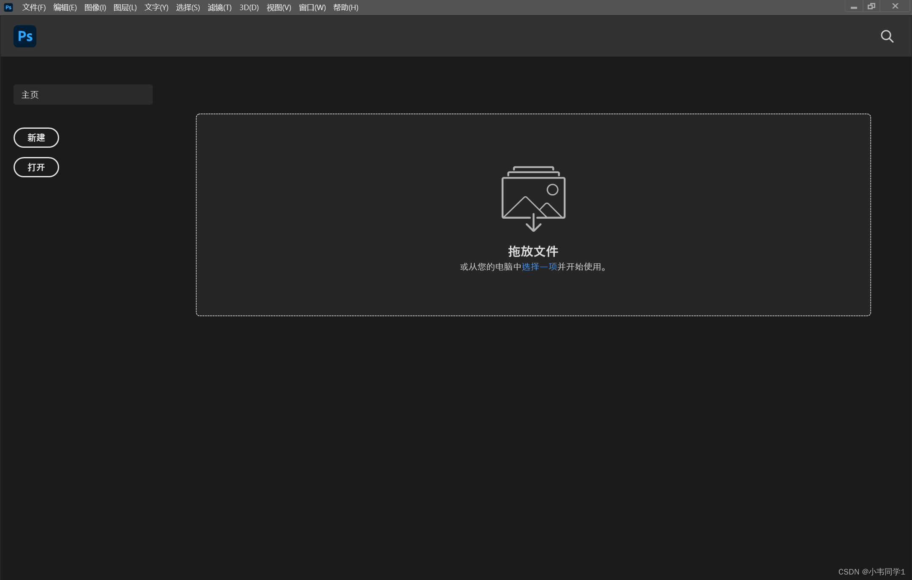Open the 视图(V) menu
912x580 pixels.
(279, 8)
